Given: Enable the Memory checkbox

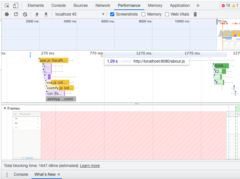Looking at the screenshot, I should tap(143, 14).
